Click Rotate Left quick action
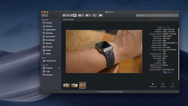The height and width of the screenshot is (106, 188). tap(153, 85)
